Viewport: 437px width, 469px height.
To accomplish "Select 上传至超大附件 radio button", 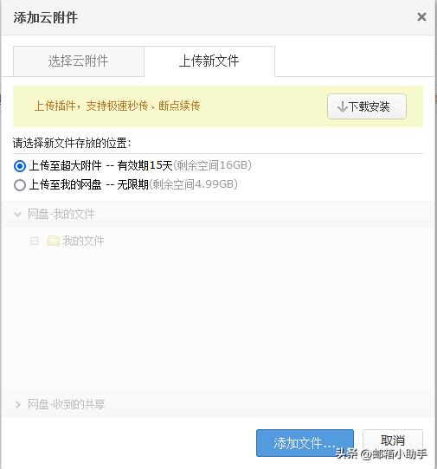I will 20,165.
